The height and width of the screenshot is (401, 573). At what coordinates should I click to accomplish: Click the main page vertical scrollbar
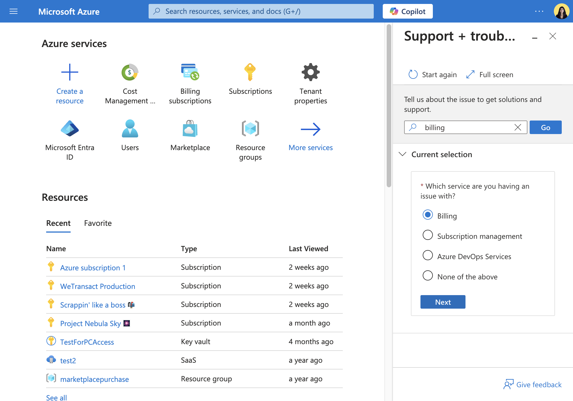389,106
